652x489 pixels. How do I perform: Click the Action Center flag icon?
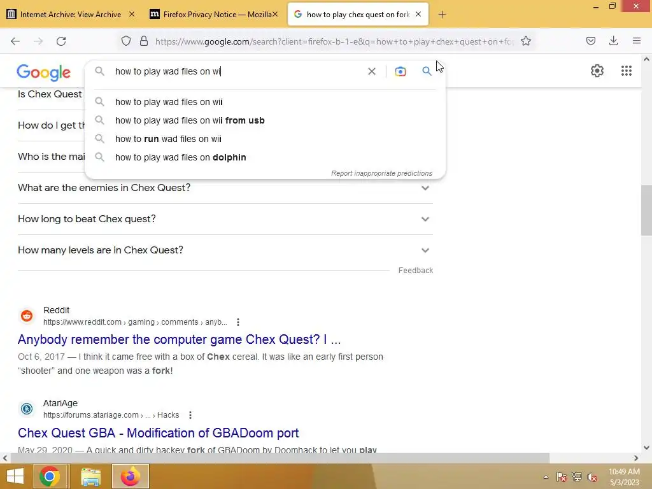[x=562, y=477]
